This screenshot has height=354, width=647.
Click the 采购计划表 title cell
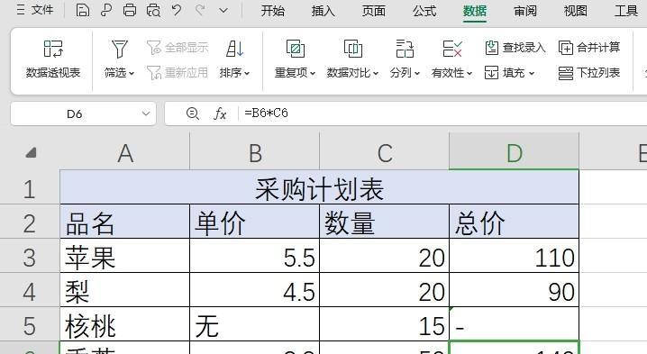coord(320,187)
